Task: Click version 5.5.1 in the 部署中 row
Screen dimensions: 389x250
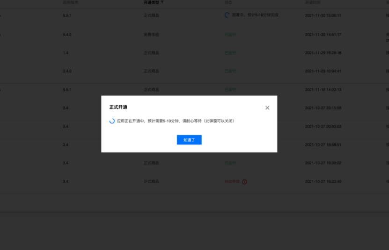Action: pyautogui.click(x=67, y=15)
